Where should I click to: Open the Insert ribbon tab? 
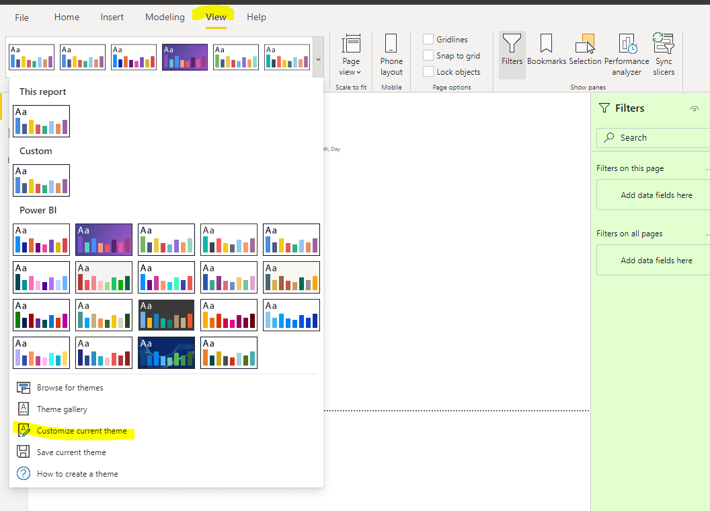tap(112, 17)
